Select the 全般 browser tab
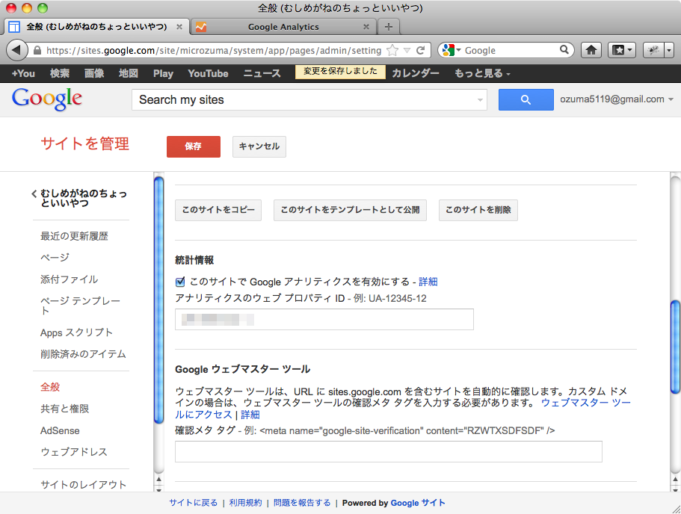Screen dimensions: 681x514 tap(96, 27)
